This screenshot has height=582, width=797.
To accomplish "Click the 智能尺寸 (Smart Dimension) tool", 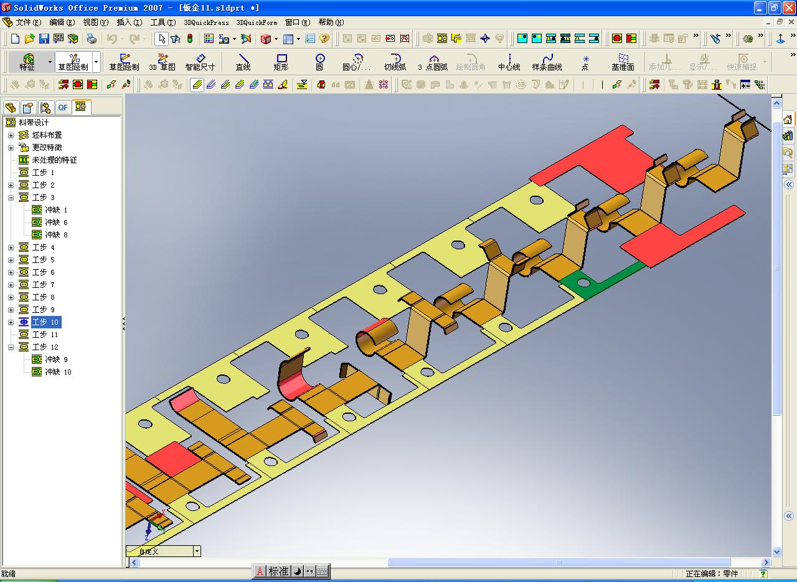I will pos(200,62).
